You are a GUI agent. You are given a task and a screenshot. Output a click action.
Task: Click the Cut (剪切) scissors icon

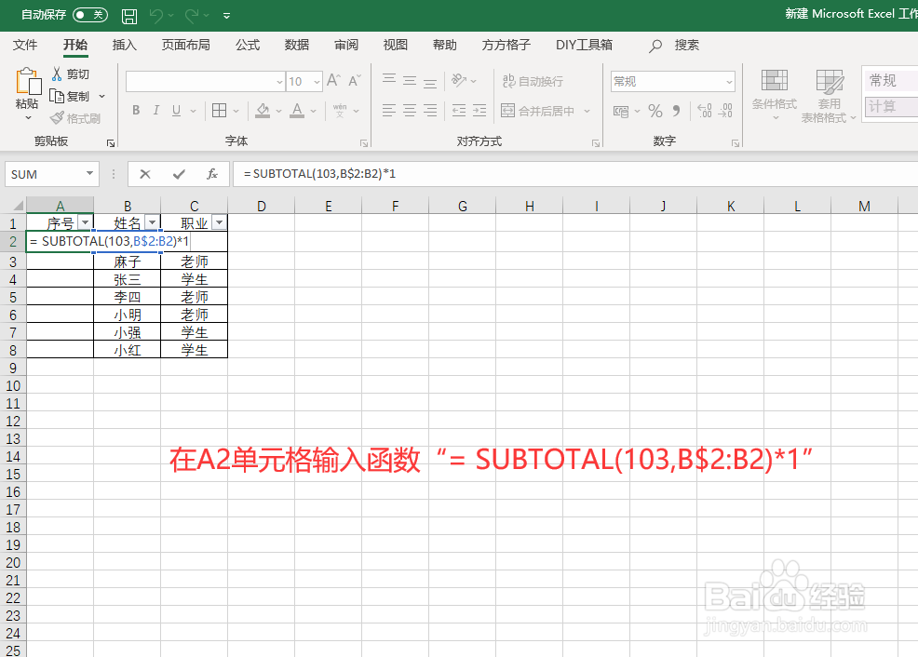pos(57,74)
